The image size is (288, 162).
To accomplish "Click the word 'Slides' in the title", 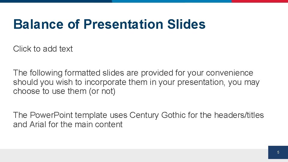I will [x=186, y=24].
